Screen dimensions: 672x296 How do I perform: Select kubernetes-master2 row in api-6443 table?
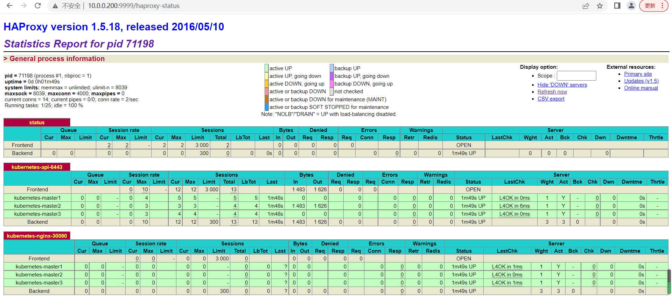336,206
